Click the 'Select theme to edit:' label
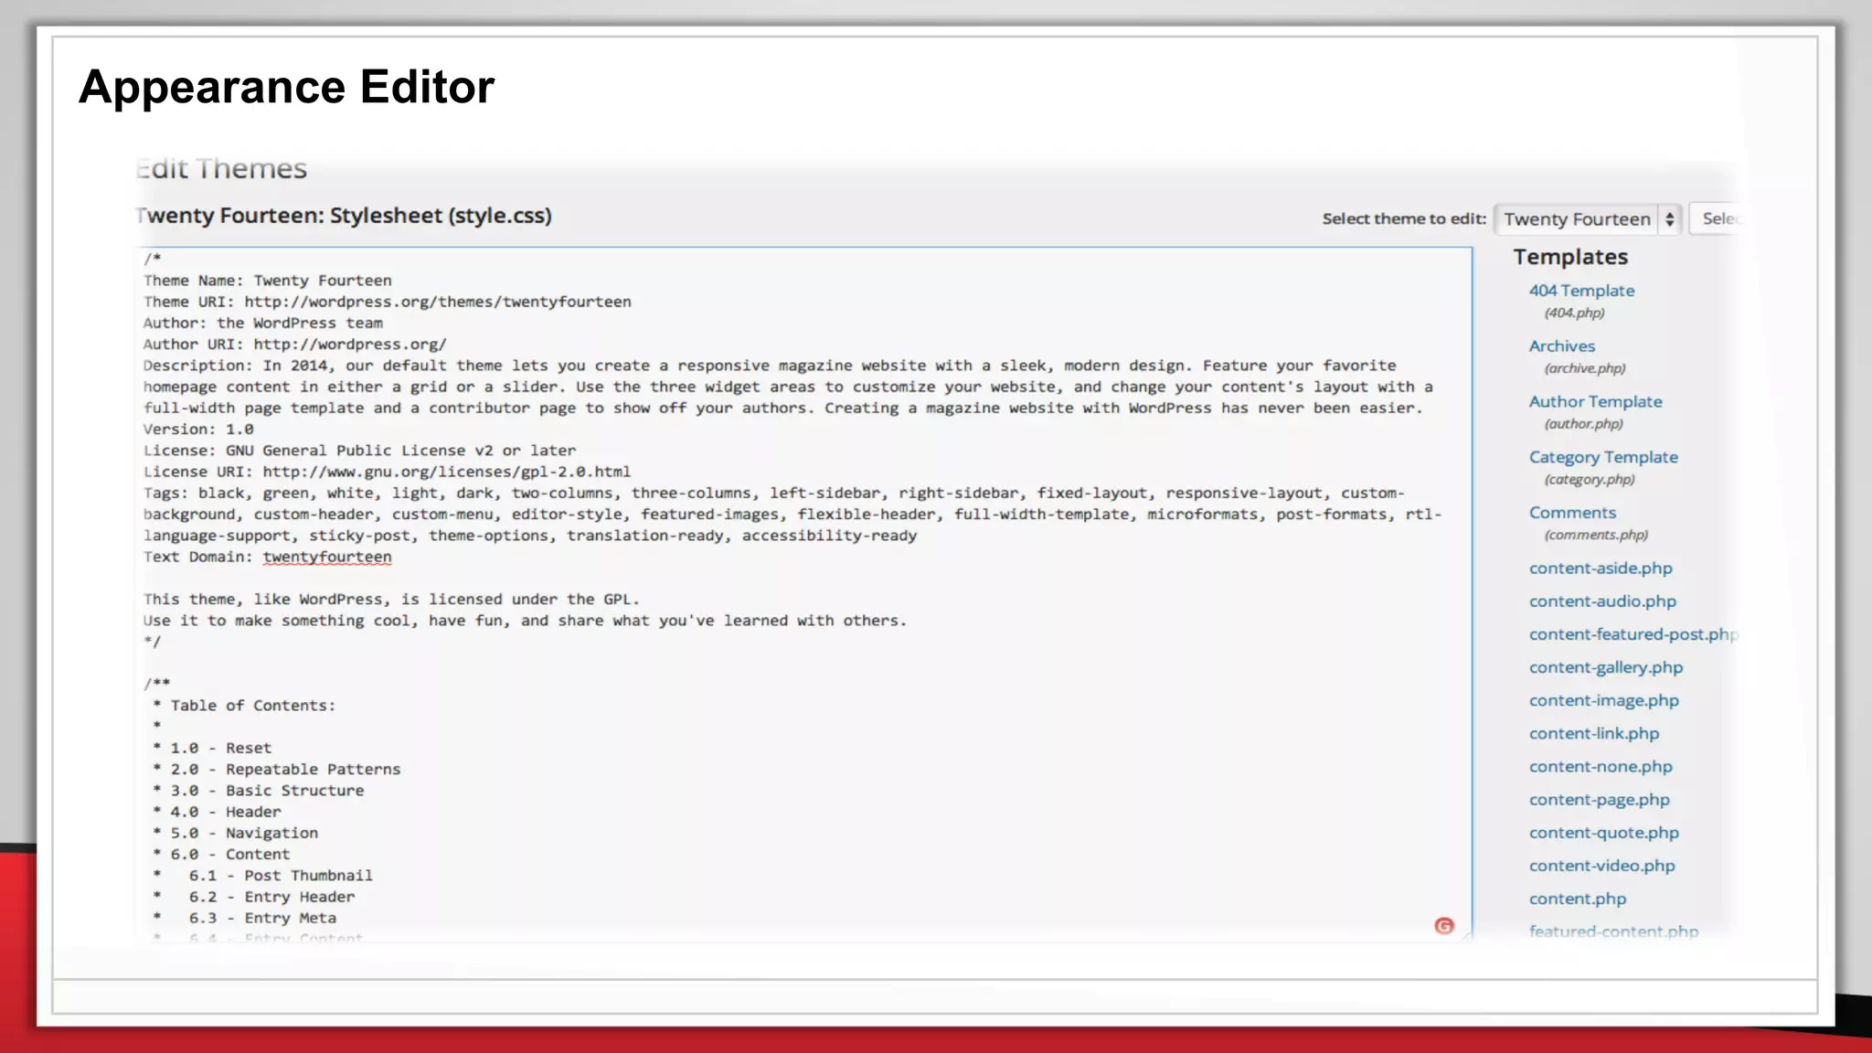1872x1053 pixels. 1404,218
